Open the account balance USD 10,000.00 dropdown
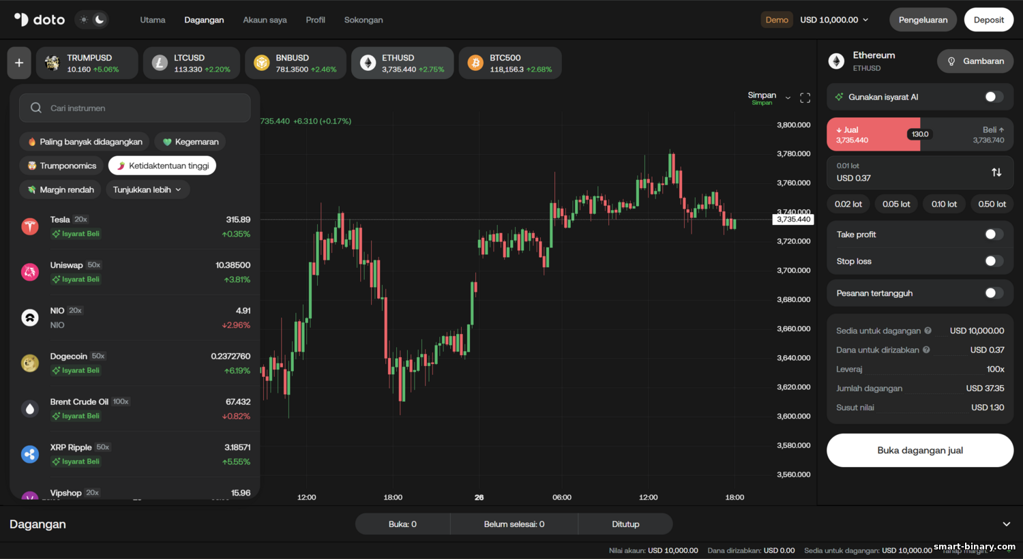Screen dimensions: 1023x559 tap(834, 20)
